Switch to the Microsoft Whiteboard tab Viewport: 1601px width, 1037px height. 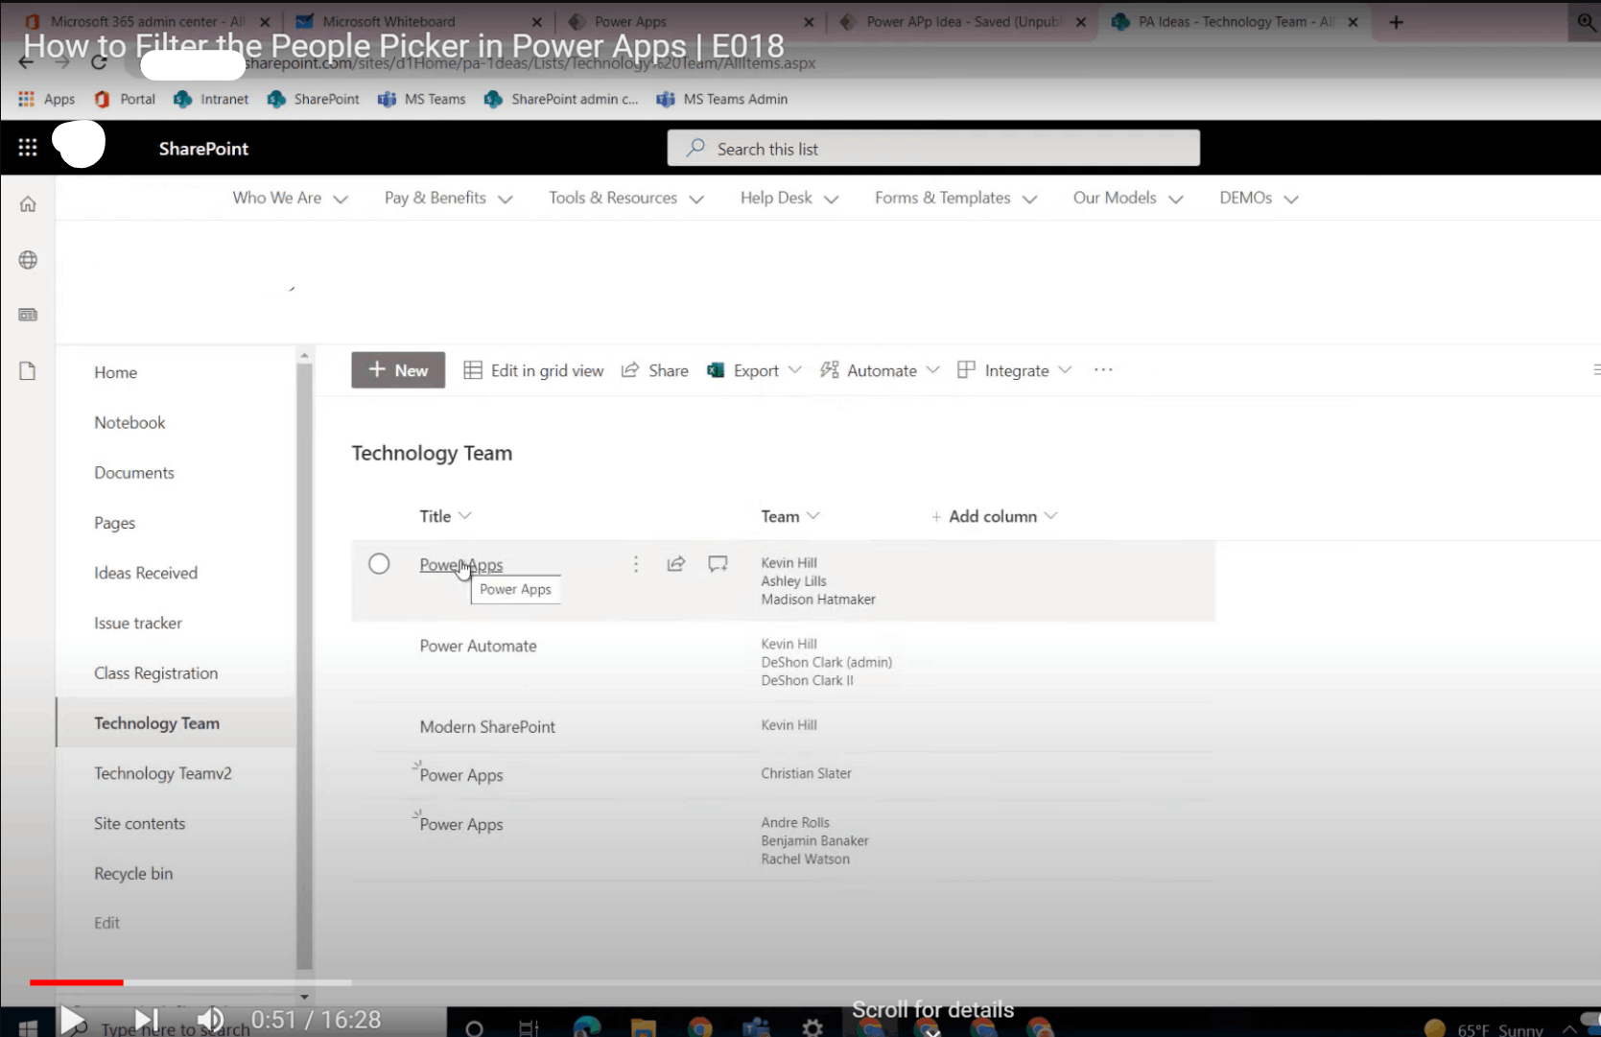[x=420, y=21]
